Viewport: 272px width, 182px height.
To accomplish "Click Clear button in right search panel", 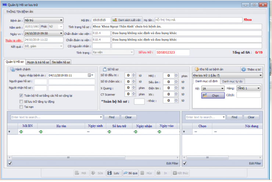I will tap(251, 117).
